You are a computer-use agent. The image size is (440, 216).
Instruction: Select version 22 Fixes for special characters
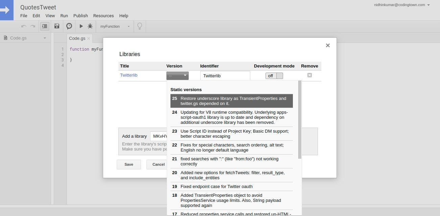tap(231, 147)
